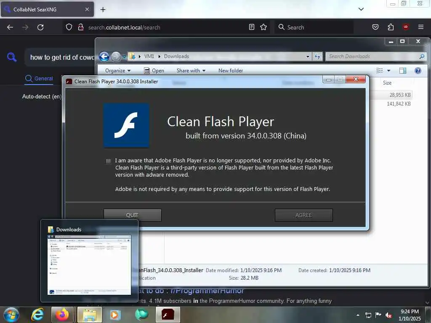Toggle Firefox reader view icon
Screen dimensions: 431x323
pos(252,27)
